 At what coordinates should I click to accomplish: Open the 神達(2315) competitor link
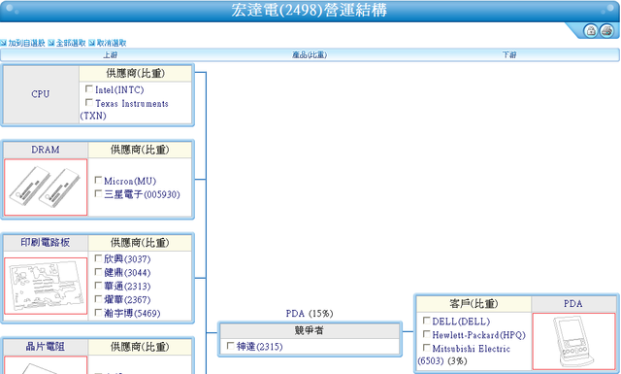click(259, 347)
